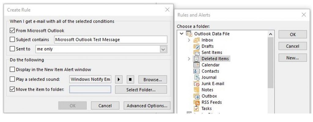Screen dimensions: 313x122
Task: Select Sent Items in folder list
Action: click(212, 52)
